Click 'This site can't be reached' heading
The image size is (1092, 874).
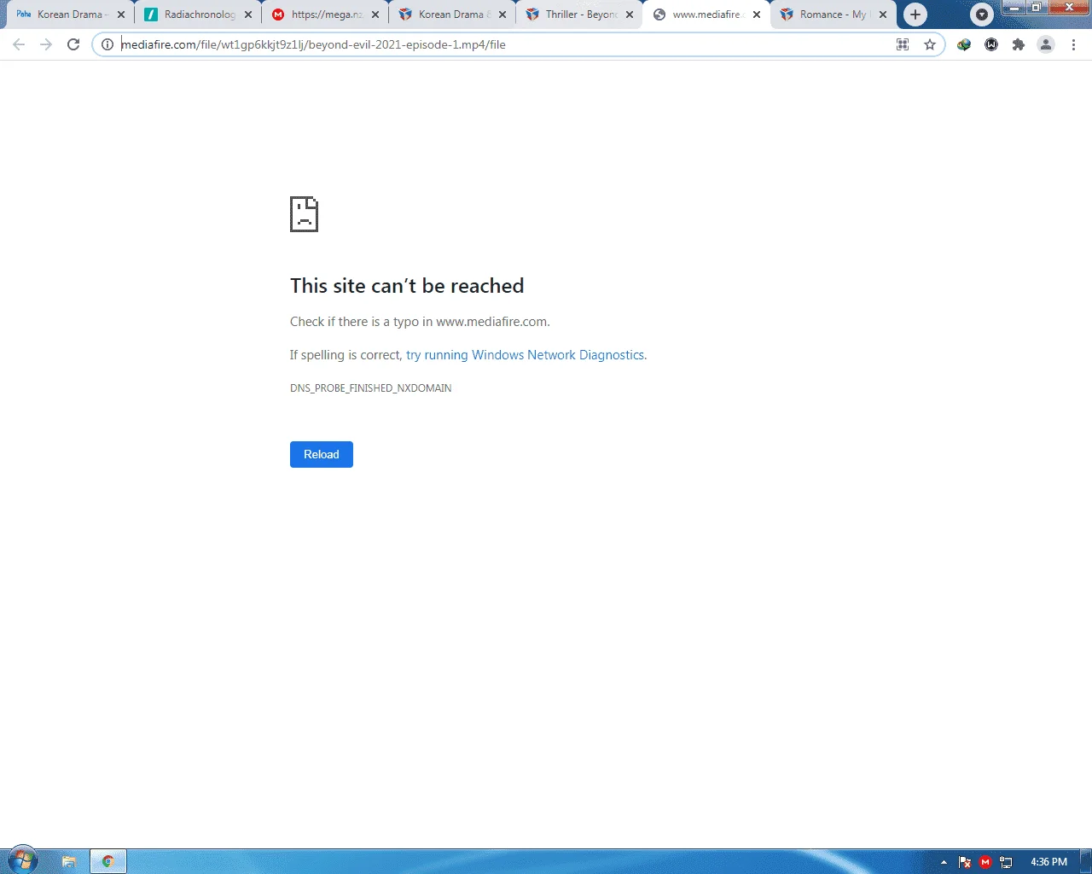pyautogui.click(x=407, y=286)
